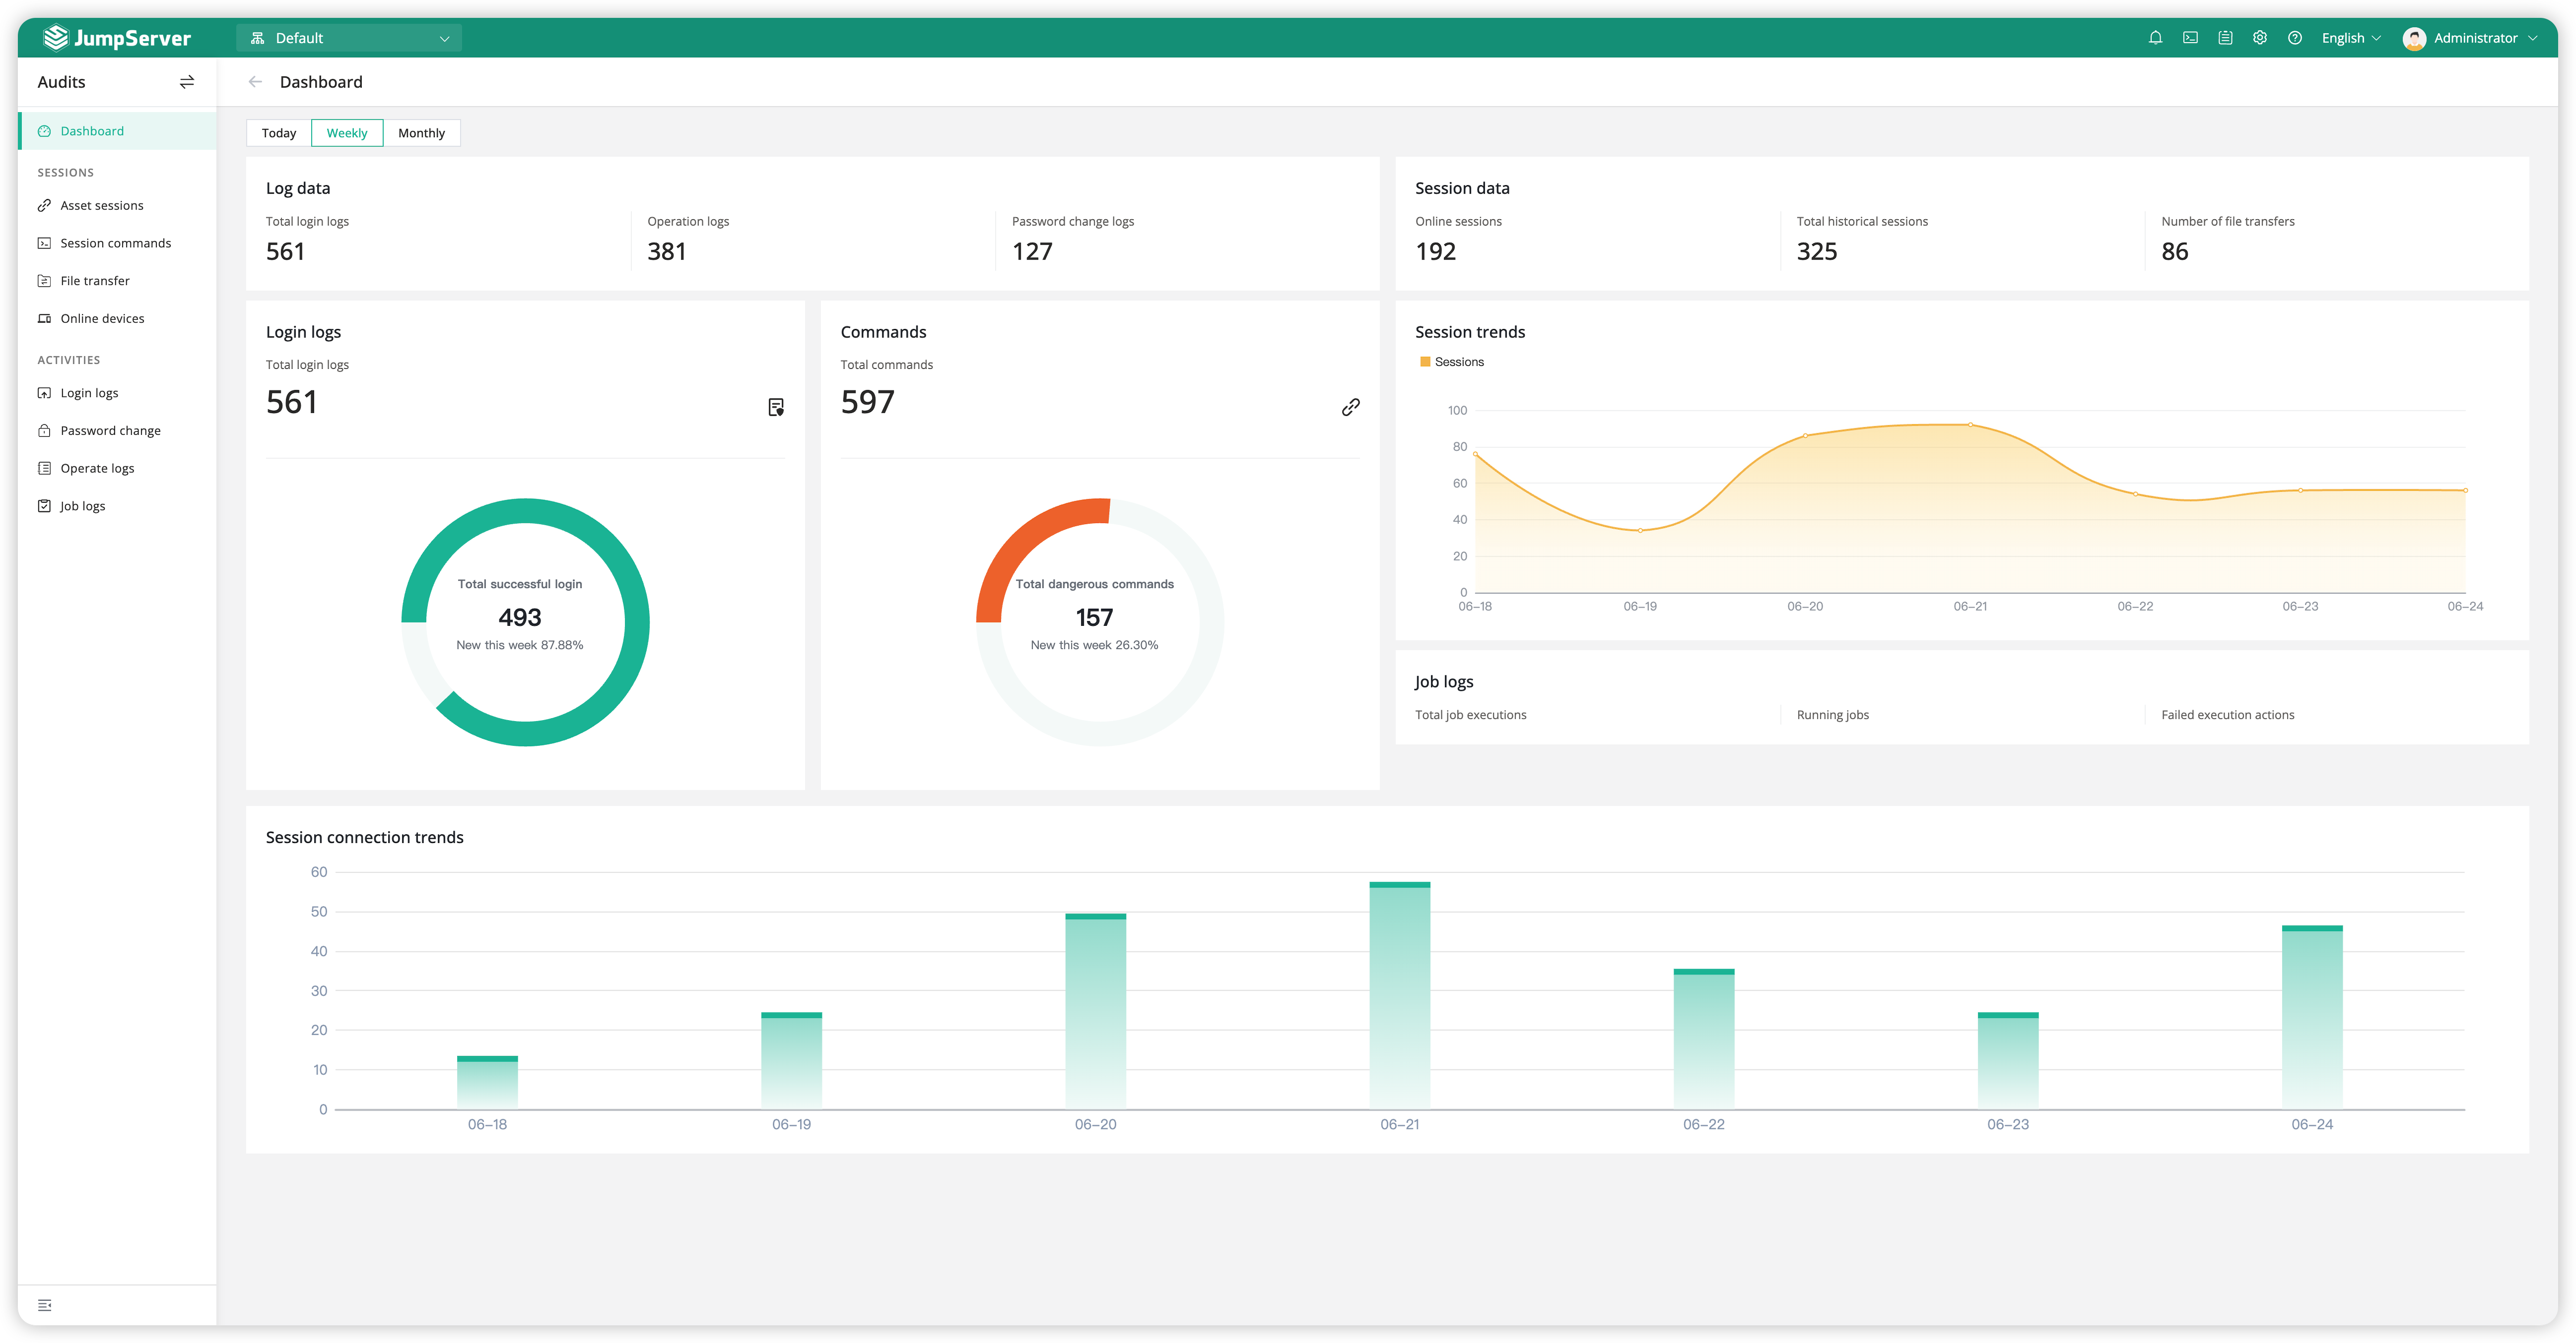The image size is (2576, 1343).
Task: Click the tickets list icon in header
Action: click(x=2225, y=38)
